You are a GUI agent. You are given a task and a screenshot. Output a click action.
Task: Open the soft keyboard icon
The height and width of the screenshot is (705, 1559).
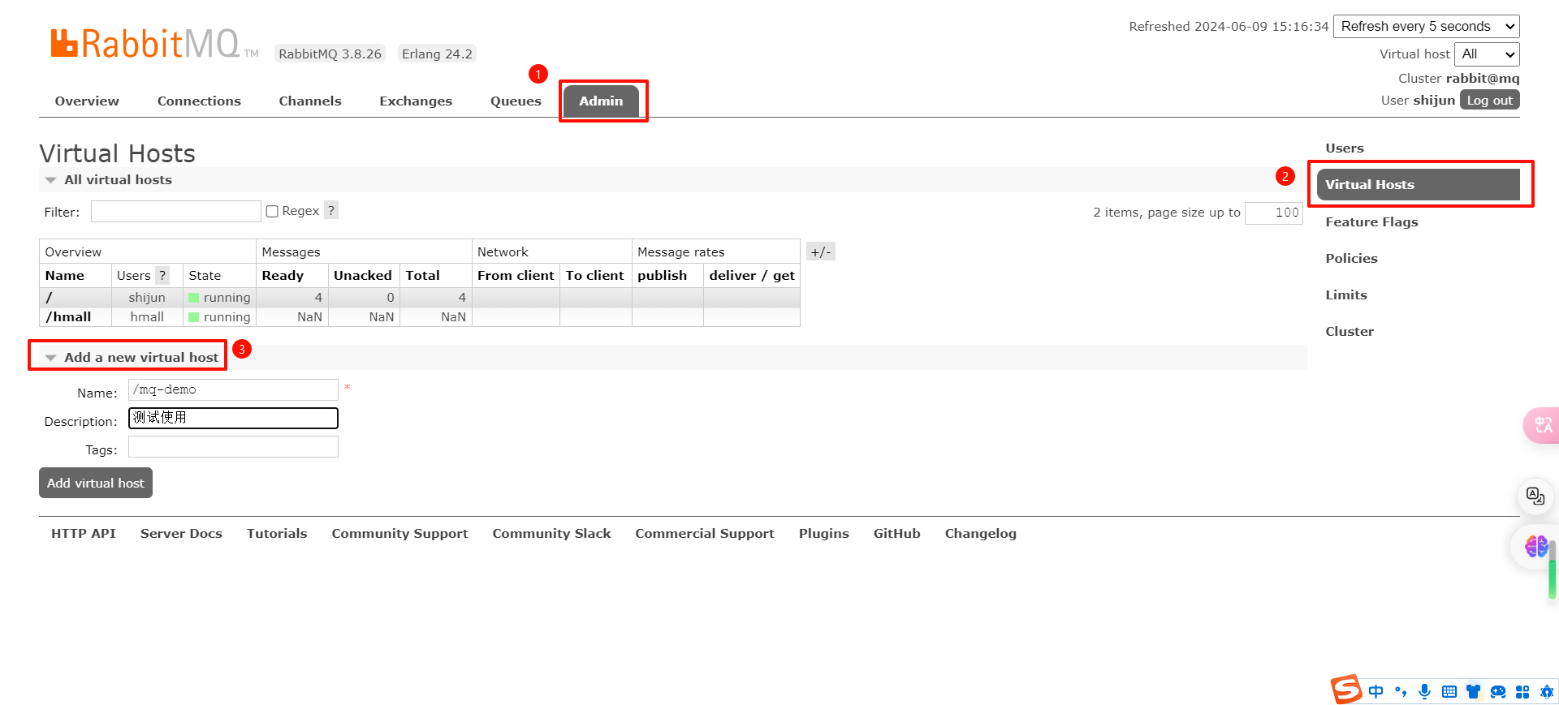coord(1449,691)
